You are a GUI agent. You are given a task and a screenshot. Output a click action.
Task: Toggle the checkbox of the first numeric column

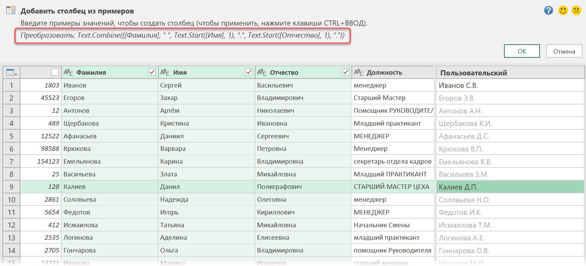55,72
